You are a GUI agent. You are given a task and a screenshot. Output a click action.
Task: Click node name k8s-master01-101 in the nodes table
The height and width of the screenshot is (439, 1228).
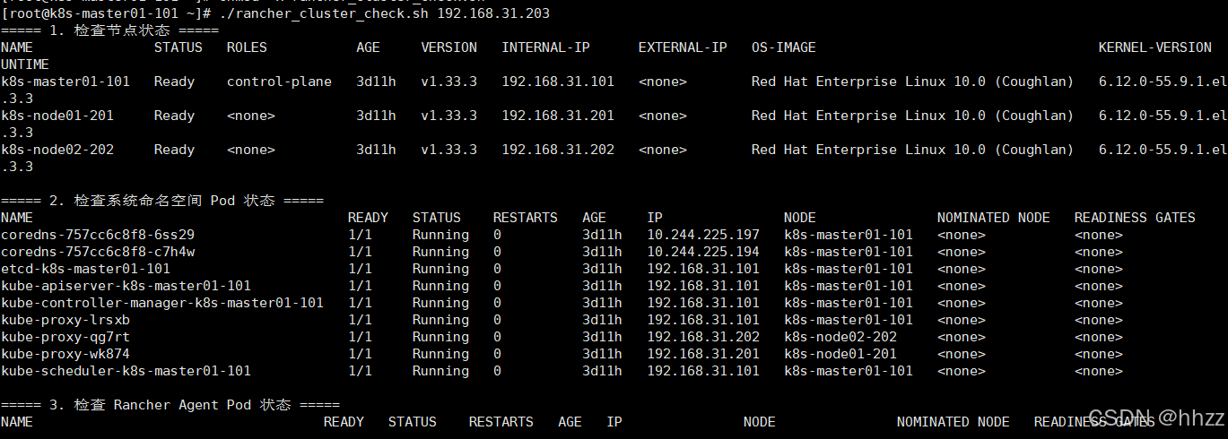tap(65, 82)
